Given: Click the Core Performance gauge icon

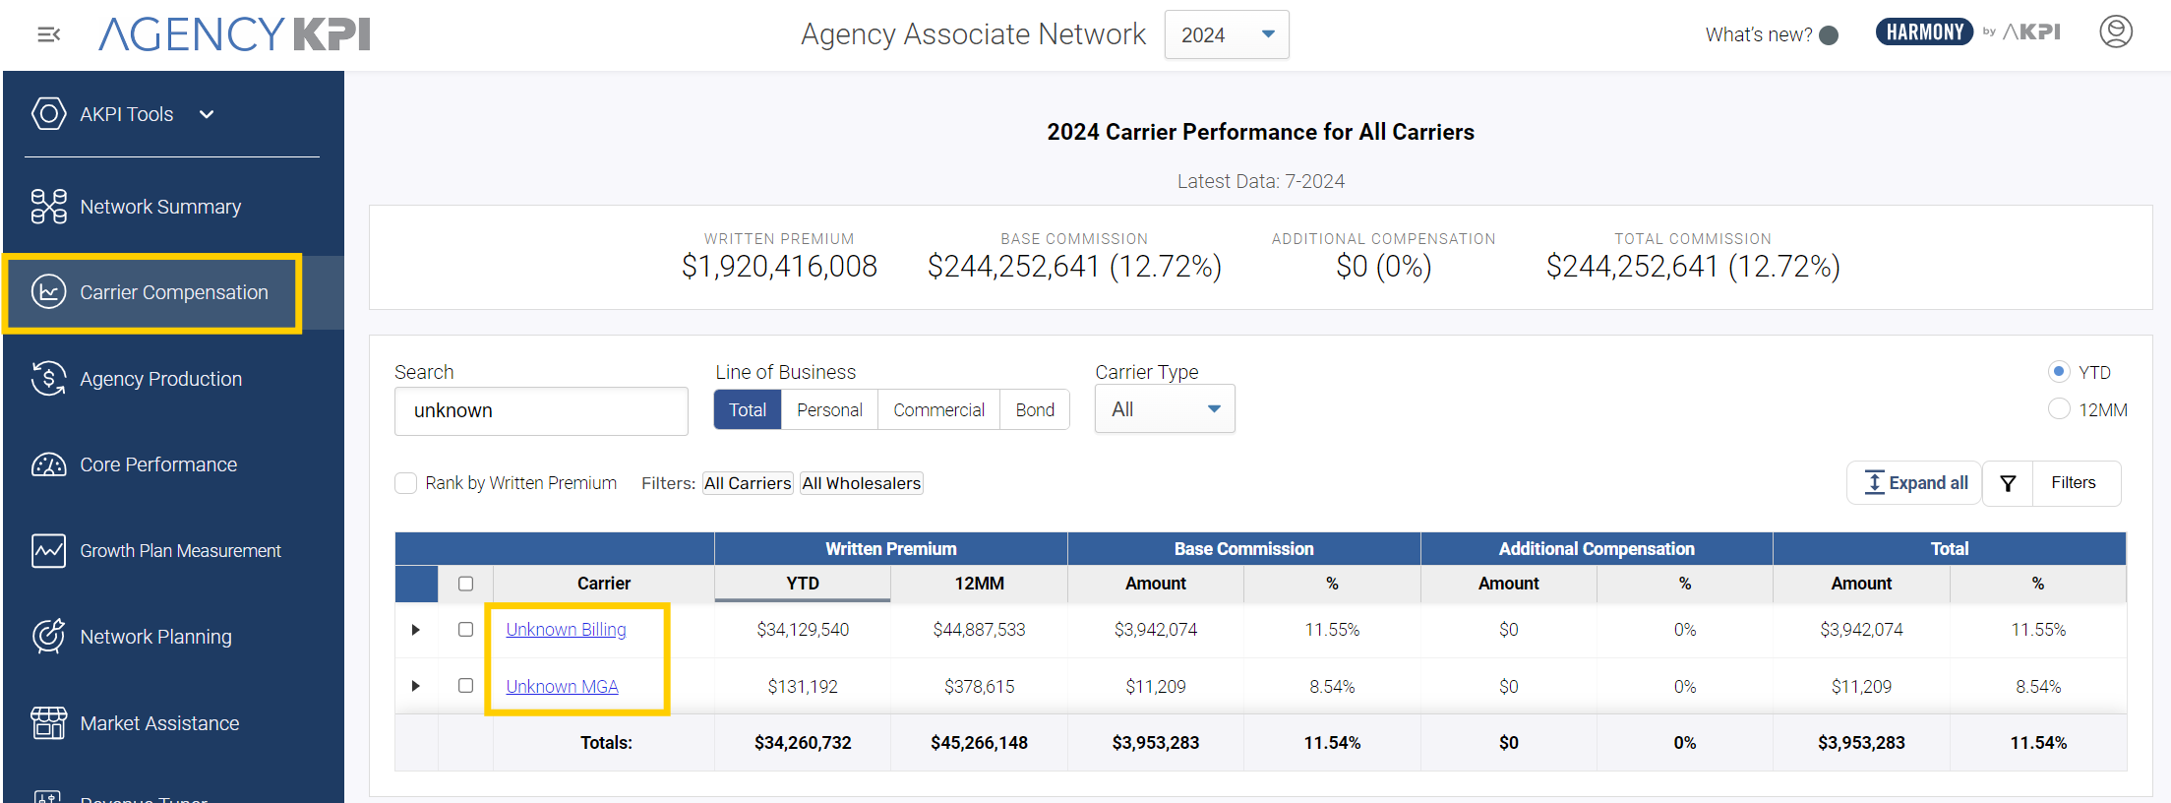Looking at the screenshot, I should [x=48, y=464].
